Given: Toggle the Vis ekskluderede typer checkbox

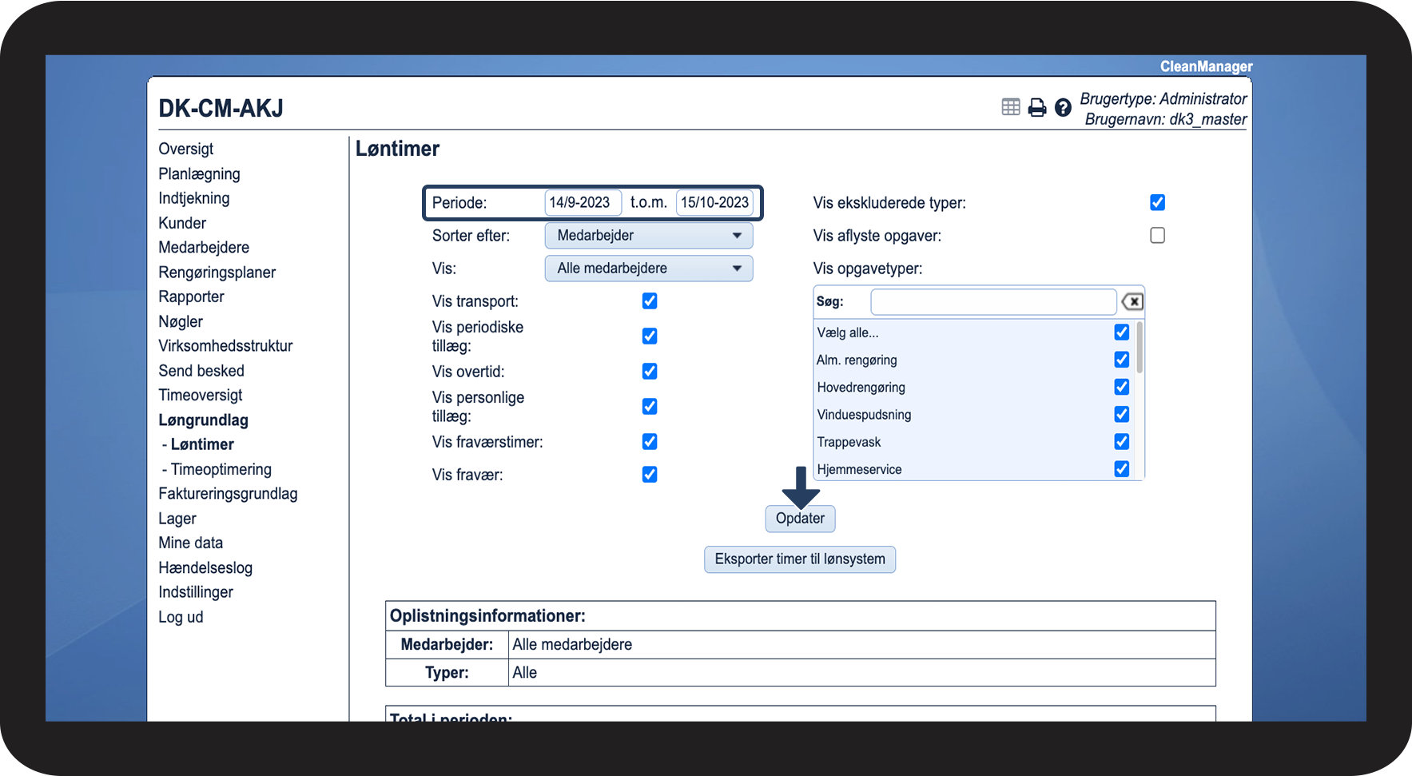Looking at the screenshot, I should (1157, 203).
